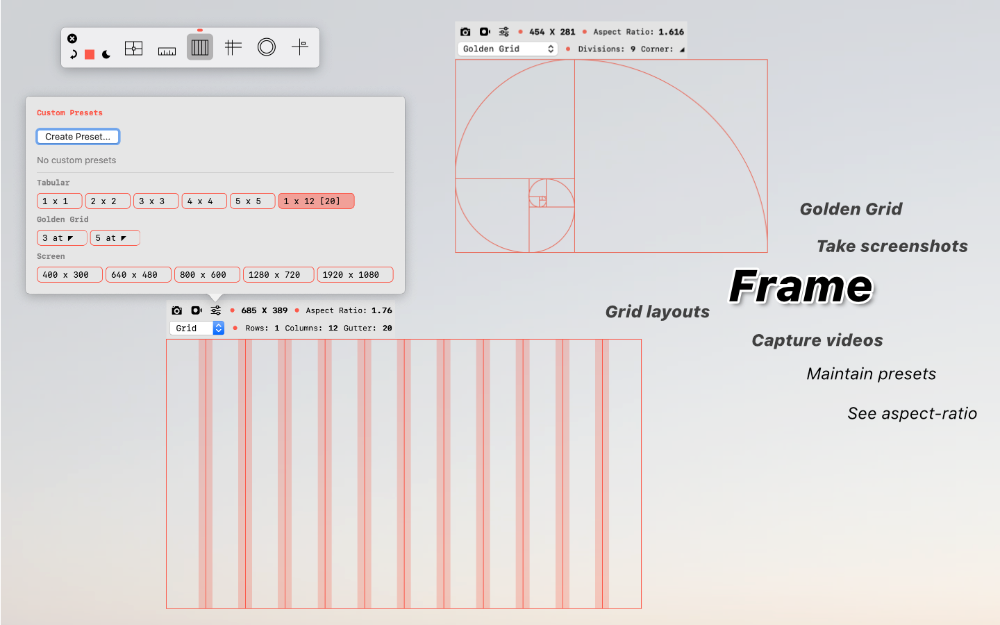Screen dimensions: 1000x625
Task: Select the column grid tool
Action: point(200,47)
